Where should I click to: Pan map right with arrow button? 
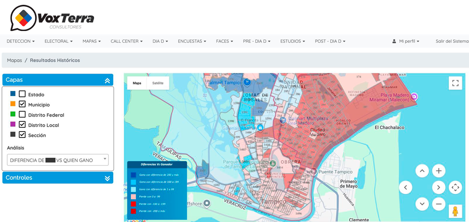pyautogui.click(x=438, y=188)
